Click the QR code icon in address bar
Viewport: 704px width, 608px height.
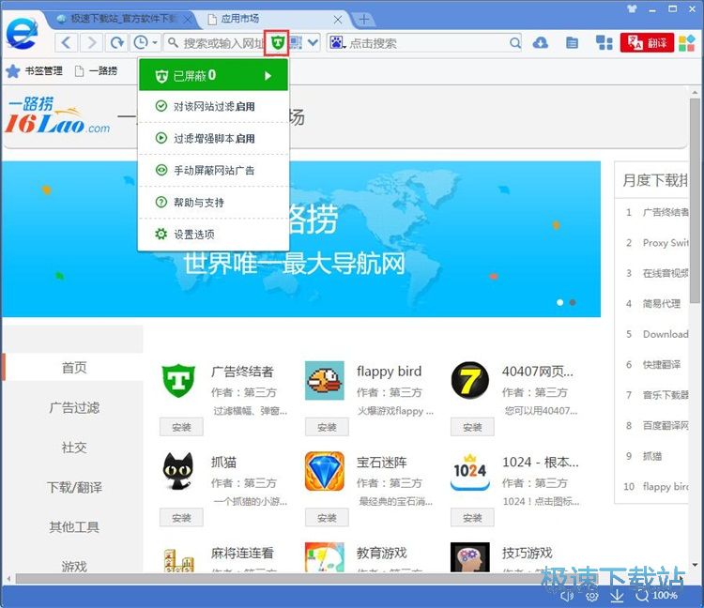coord(297,42)
